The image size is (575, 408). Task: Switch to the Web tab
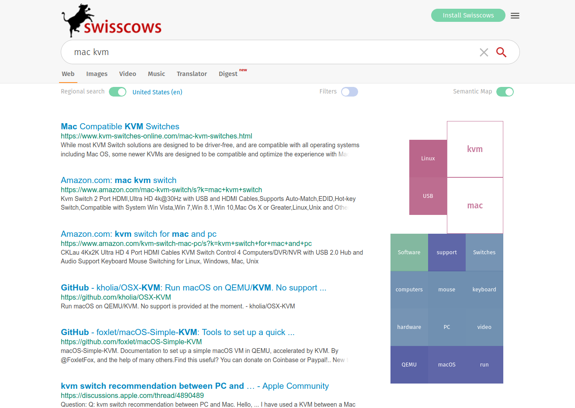68,74
